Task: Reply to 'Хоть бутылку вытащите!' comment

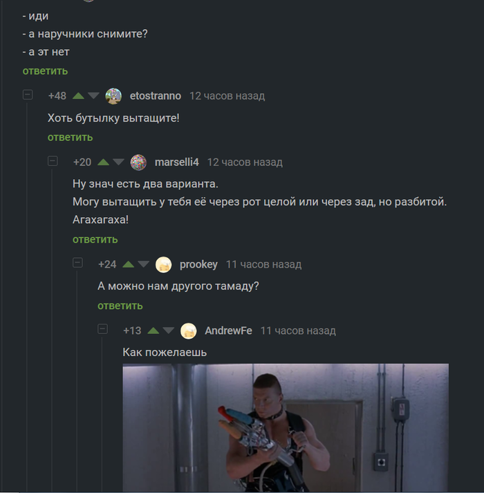Action: [70, 138]
